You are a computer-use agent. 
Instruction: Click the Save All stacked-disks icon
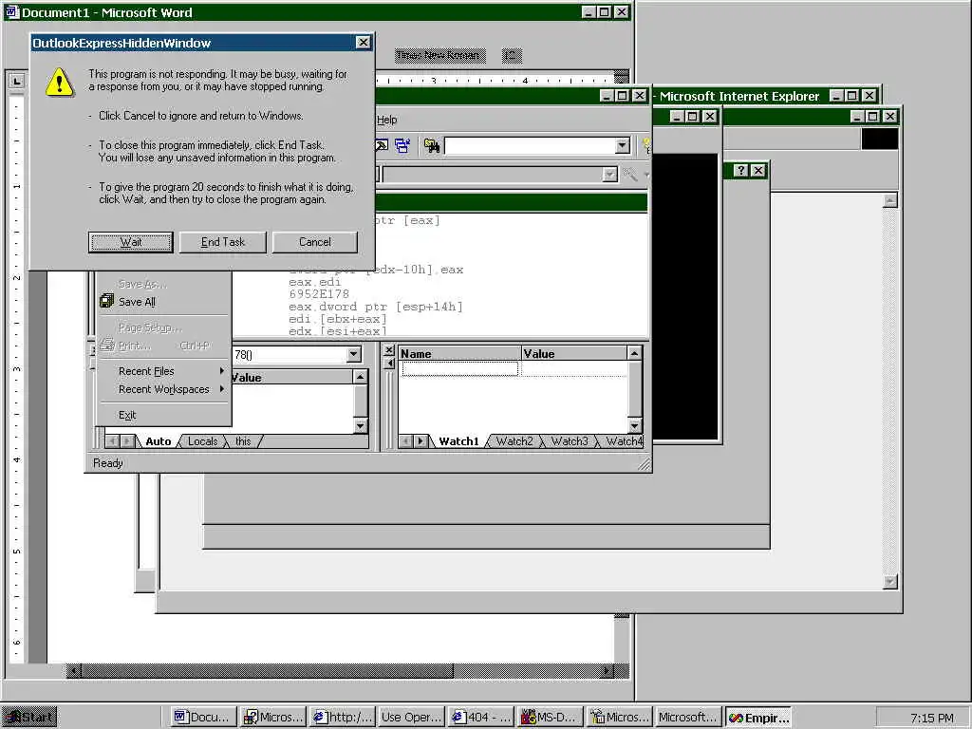click(x=106, y=301)
